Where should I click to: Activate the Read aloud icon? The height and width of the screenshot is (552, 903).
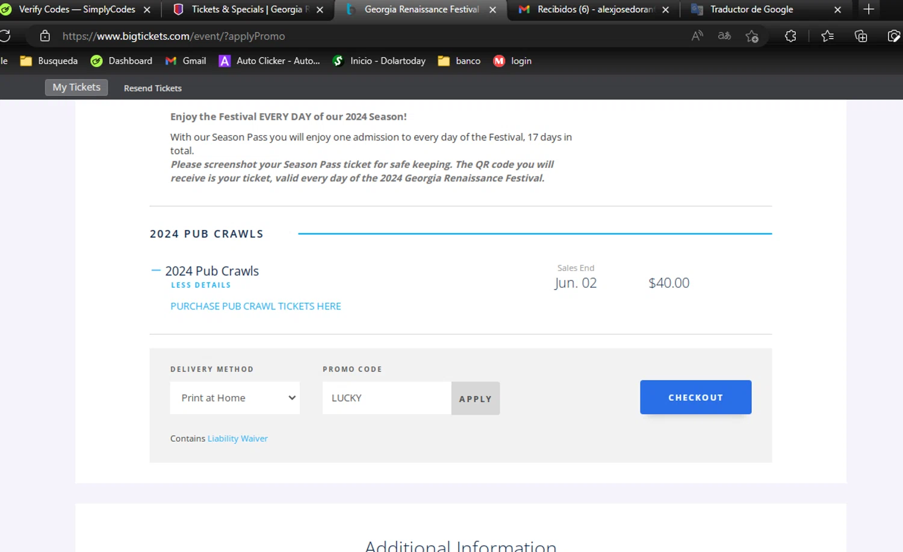(x=697, y=36)
